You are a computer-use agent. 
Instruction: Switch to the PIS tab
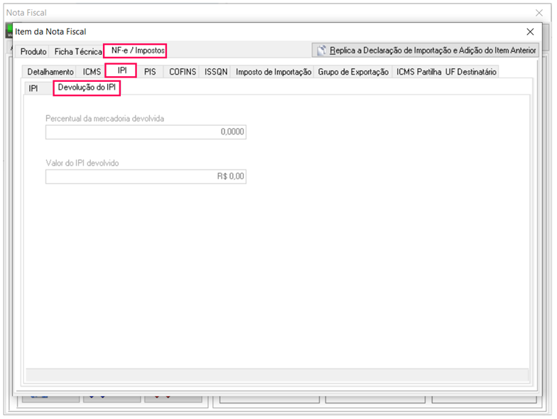150,72
